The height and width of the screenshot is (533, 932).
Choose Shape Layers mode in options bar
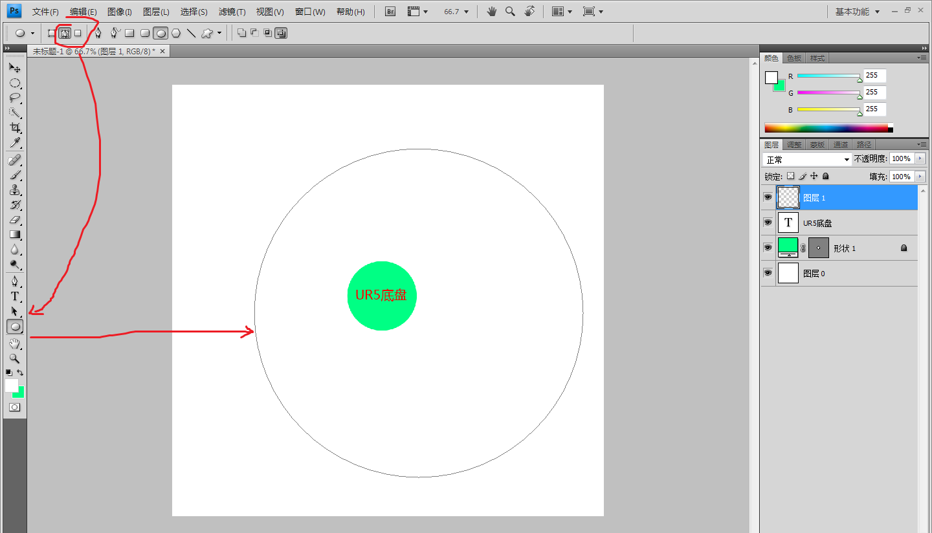52,33
